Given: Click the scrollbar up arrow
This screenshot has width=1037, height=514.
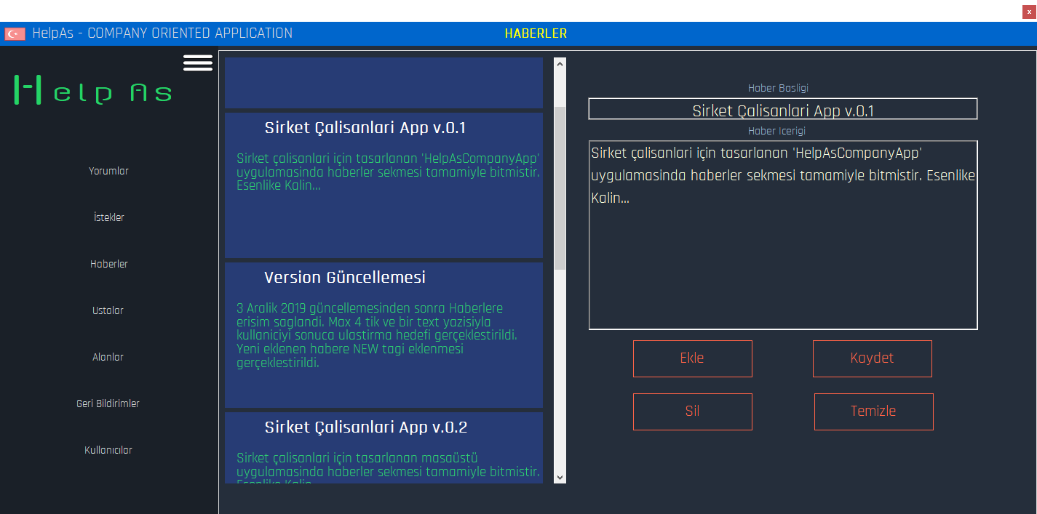Looking at the screenshot, I should click(559, 64).
